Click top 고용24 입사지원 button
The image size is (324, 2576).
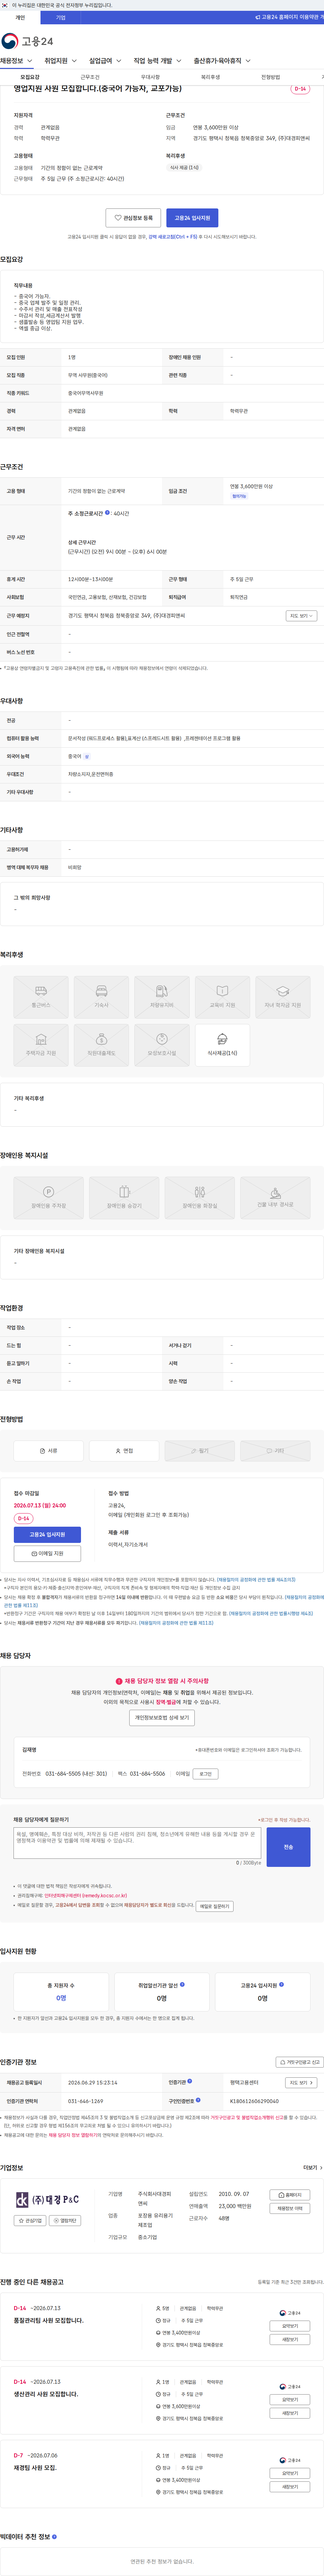(x=192, y=218)
